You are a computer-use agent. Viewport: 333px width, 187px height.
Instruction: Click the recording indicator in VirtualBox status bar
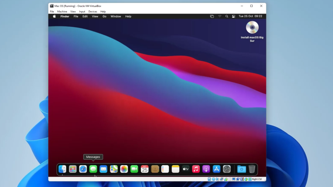[x=238, y=179]
